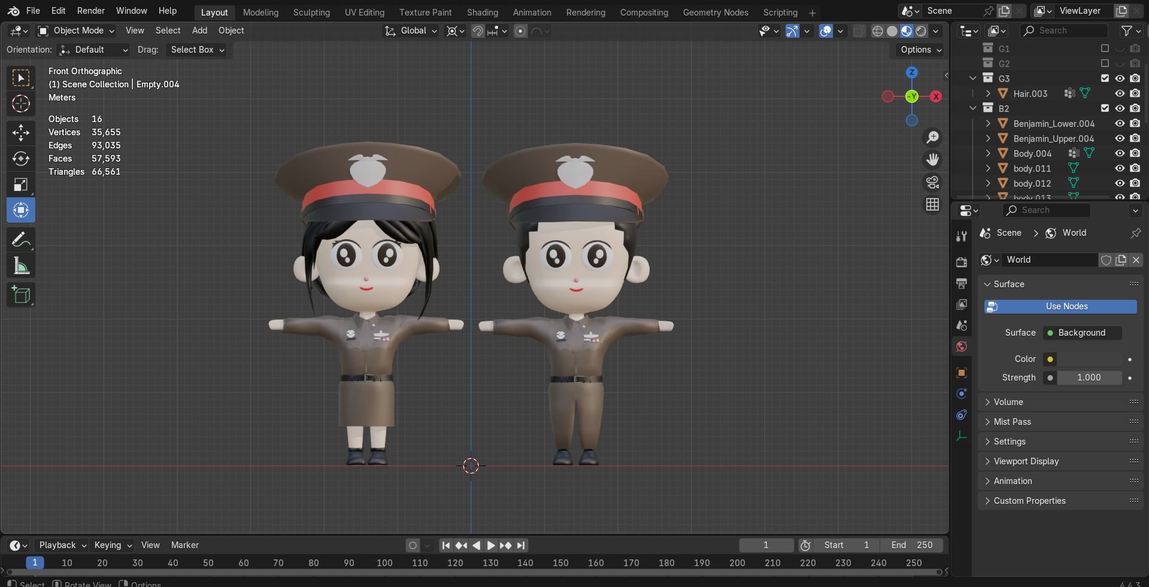Click the pan view hand icon
1149x587 pixels.
932,160
